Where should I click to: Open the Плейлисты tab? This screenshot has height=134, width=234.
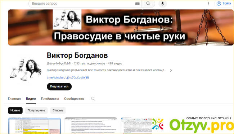(x=50, y=99)
